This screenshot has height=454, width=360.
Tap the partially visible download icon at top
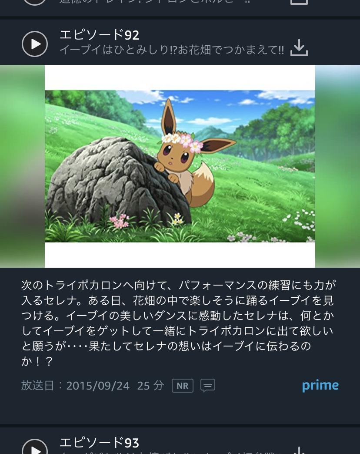click(x=299, y=2)
